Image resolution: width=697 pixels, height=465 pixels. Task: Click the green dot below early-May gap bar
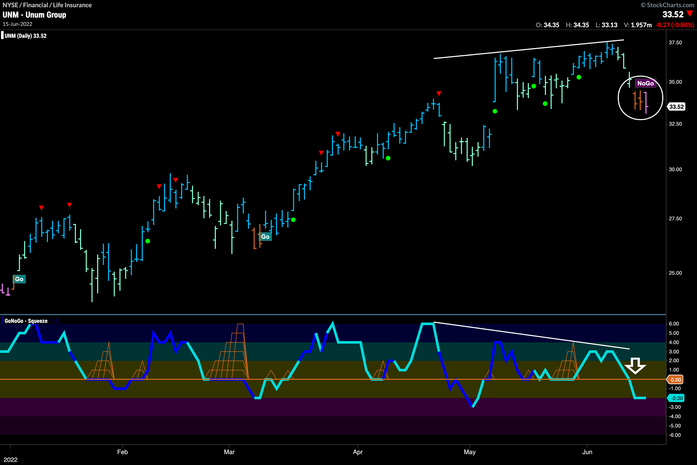click(x=495, y=112)
